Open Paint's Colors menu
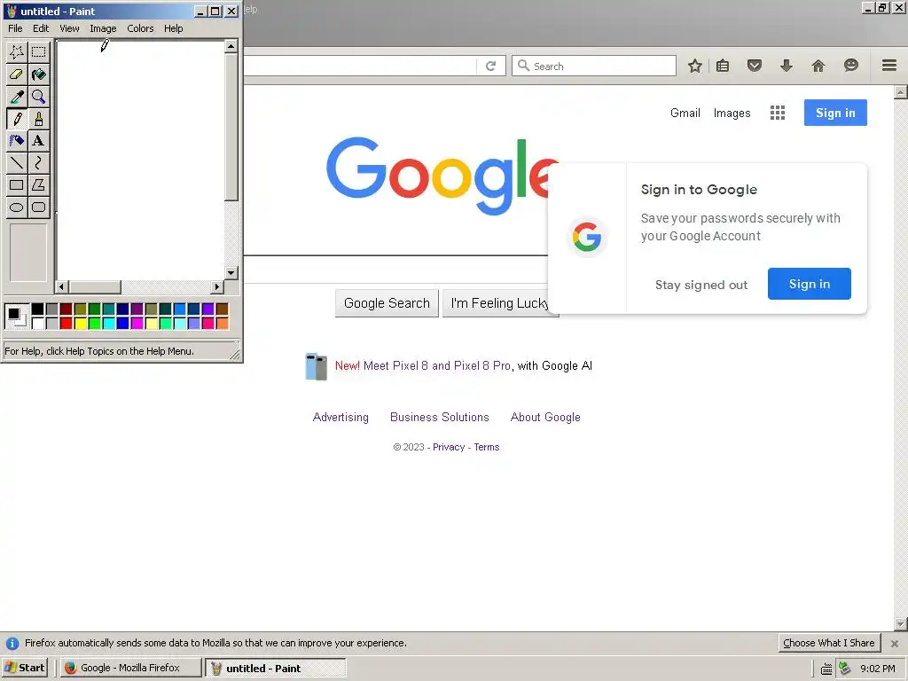Screen dimensions: 908x681 140,28
